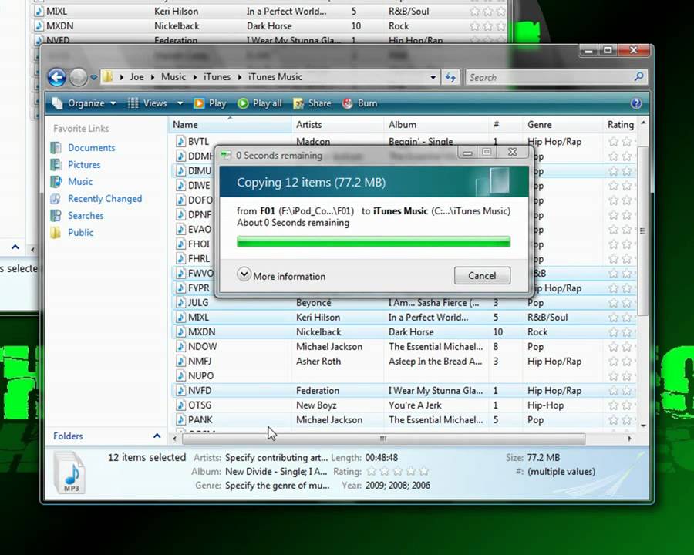694x555 pixels.
Task: Click the grayed Forward navigation arrow
Action: tap(79, 77)
